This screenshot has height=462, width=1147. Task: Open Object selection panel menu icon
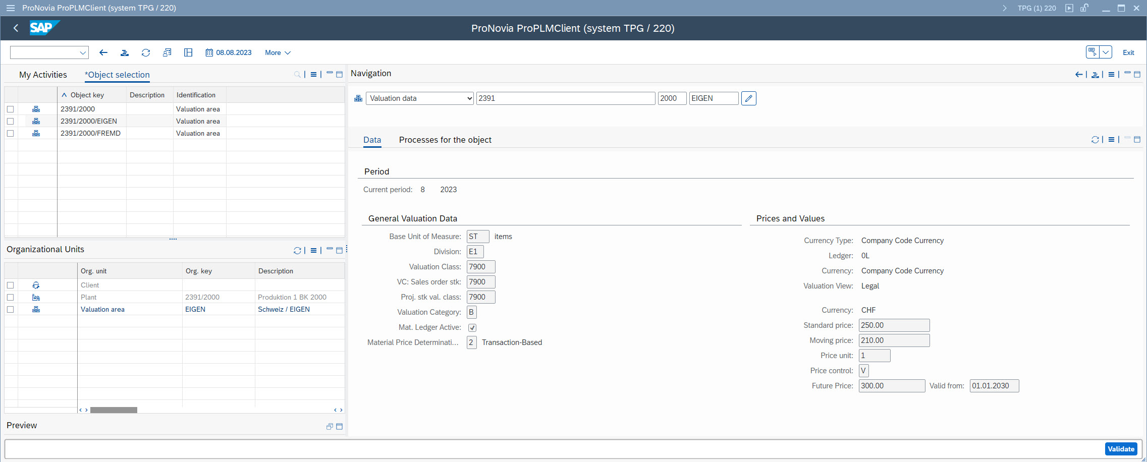(313, 74)
